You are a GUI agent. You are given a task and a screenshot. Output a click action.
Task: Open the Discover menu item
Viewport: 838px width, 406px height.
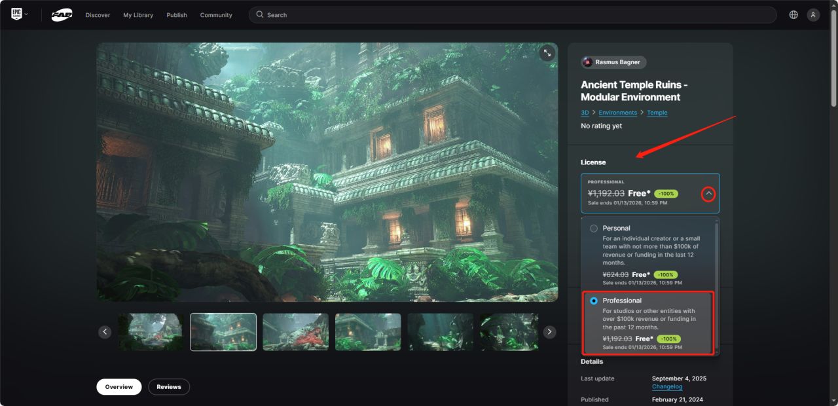98,15
